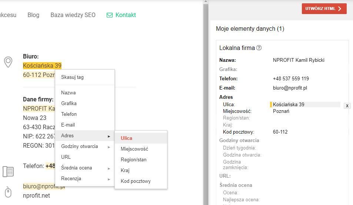Choose Skasuj tag from context menu

72,77
